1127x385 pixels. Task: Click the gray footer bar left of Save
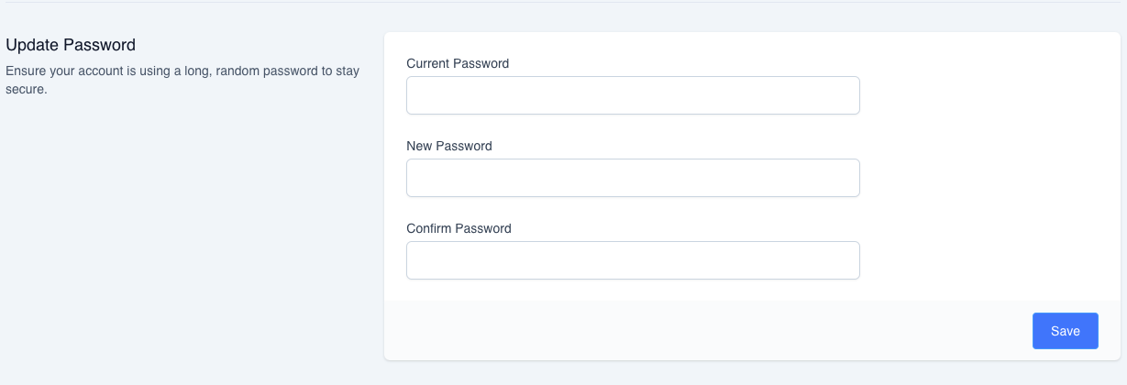(x=706, y=331)
